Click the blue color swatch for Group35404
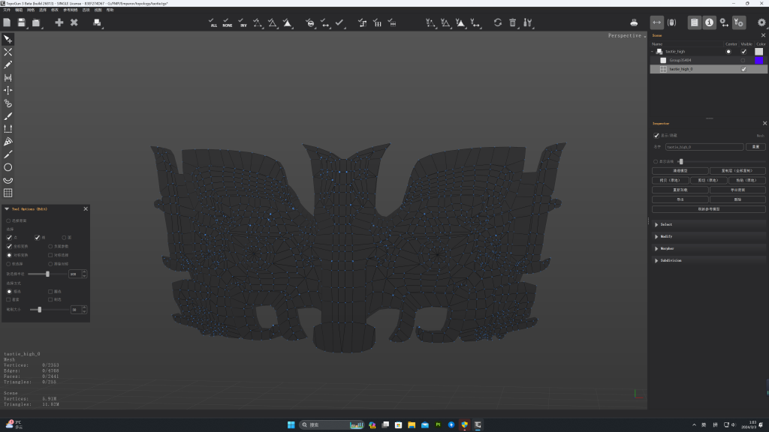 coord(758,60)
